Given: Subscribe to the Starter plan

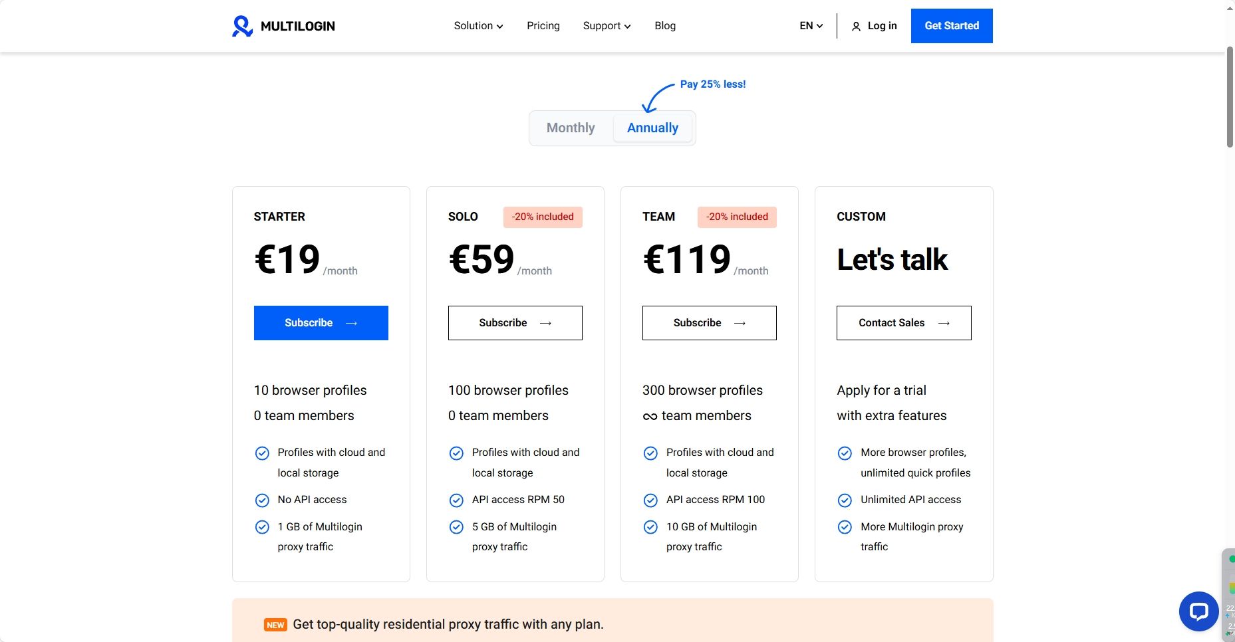Looking at the screenshot, I should point(321,323).
